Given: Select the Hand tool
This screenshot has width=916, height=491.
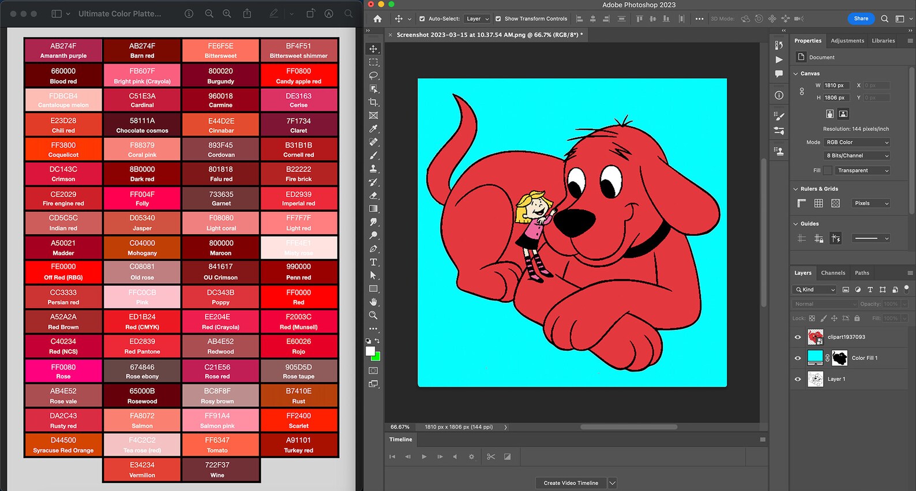Looking at the screenshot, I should point(373,302).
